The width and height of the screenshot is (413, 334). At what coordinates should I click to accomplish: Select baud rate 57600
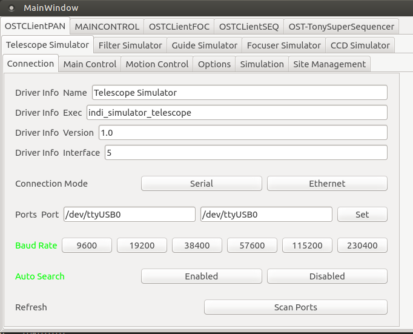[x=252, y=245]
